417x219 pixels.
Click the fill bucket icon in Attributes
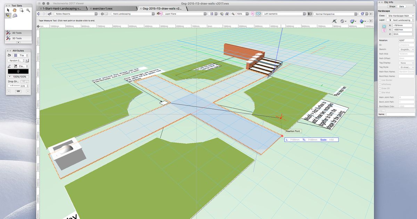tap(9, 55)
